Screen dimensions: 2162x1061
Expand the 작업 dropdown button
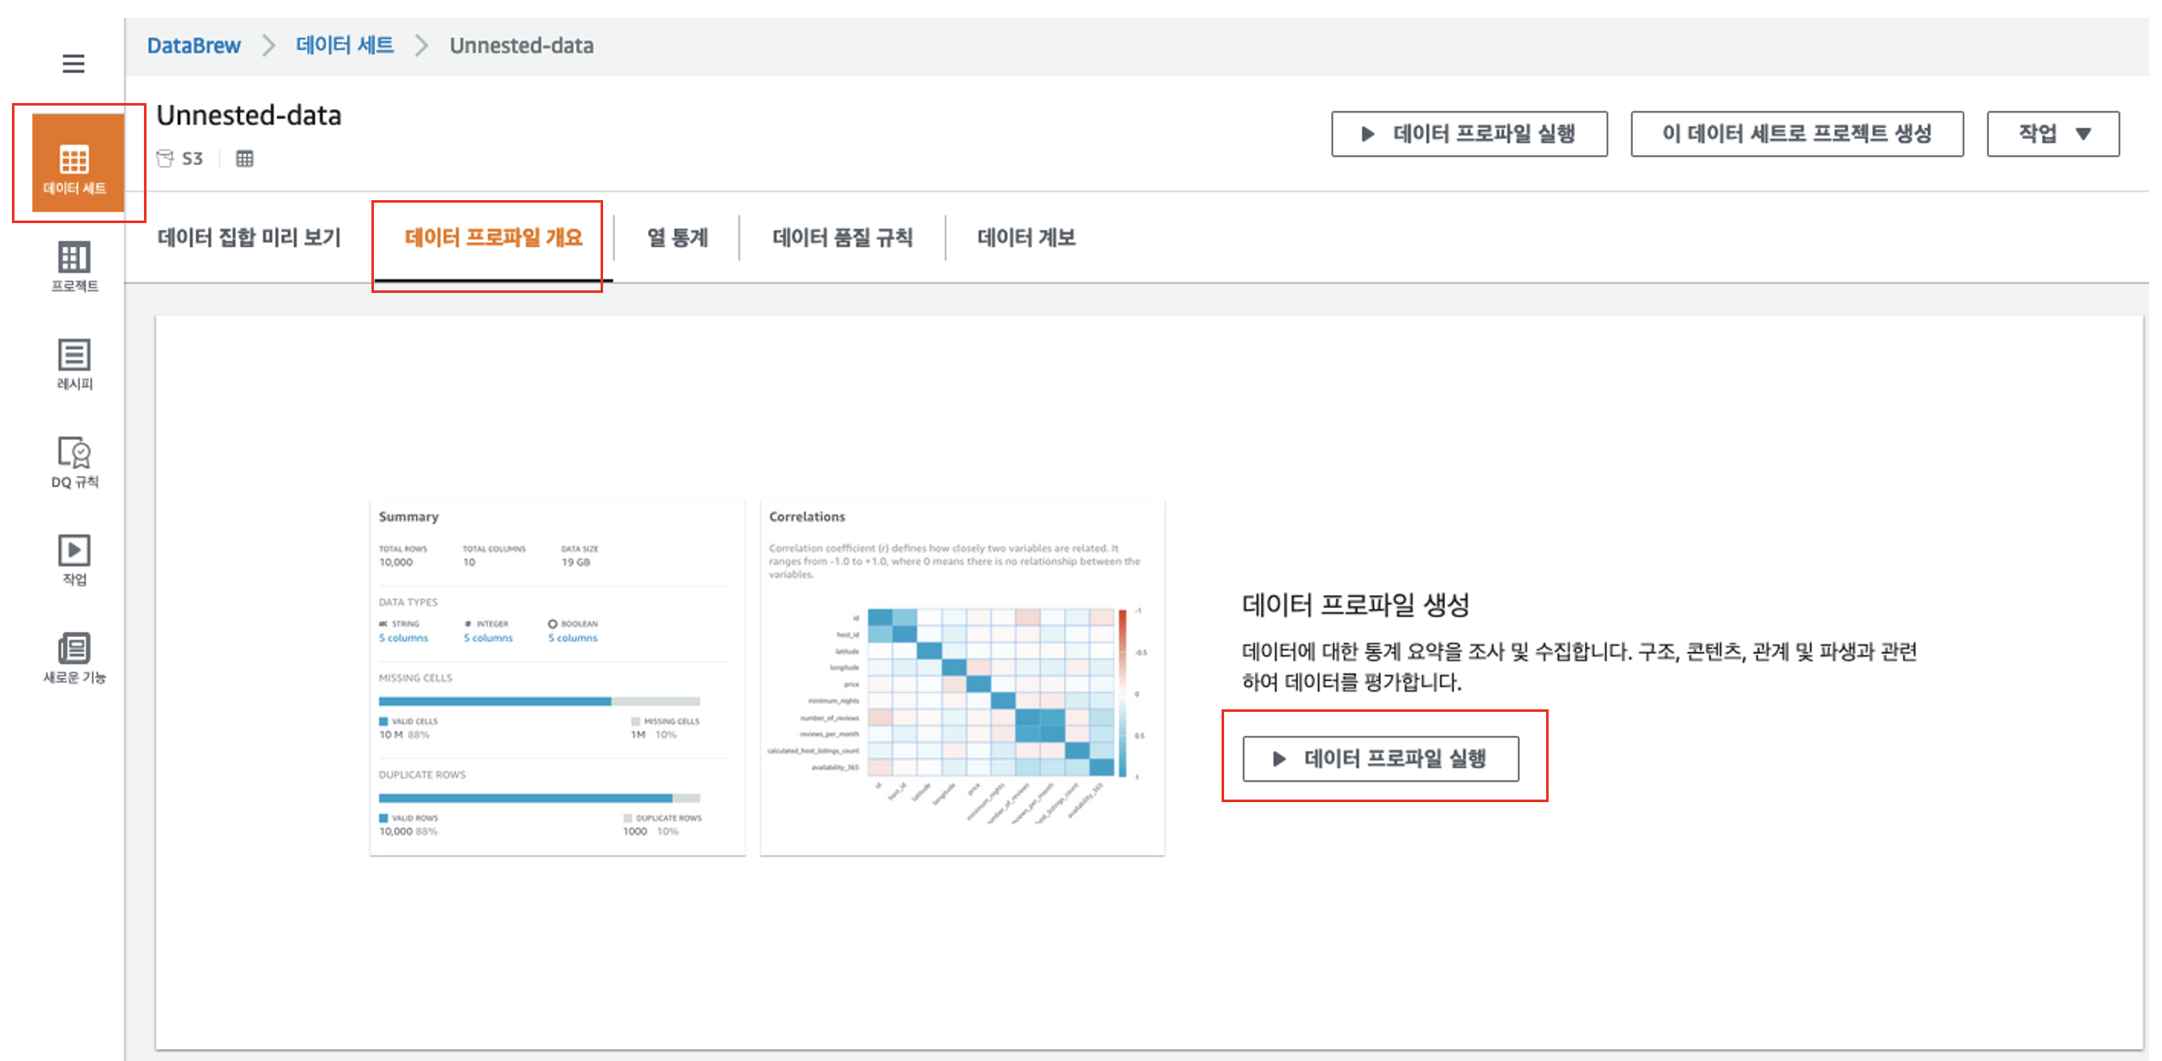[x=2052, y=134]
